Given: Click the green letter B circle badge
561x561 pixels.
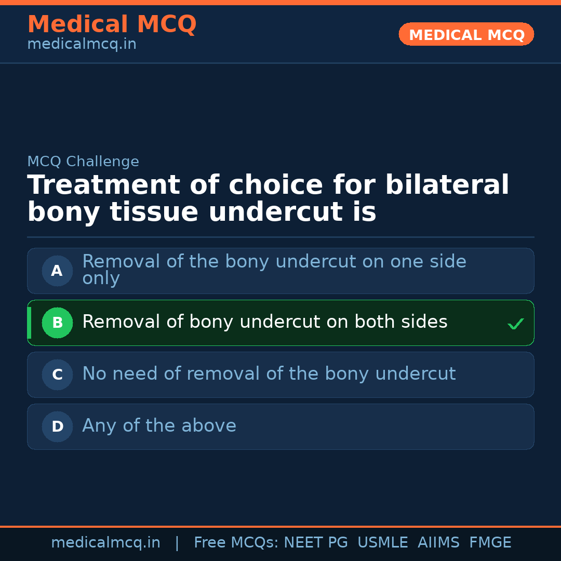Looking at the screenshot, I should (57, 323).
